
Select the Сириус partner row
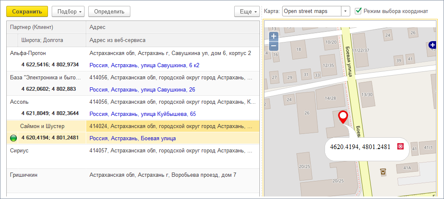46,150
